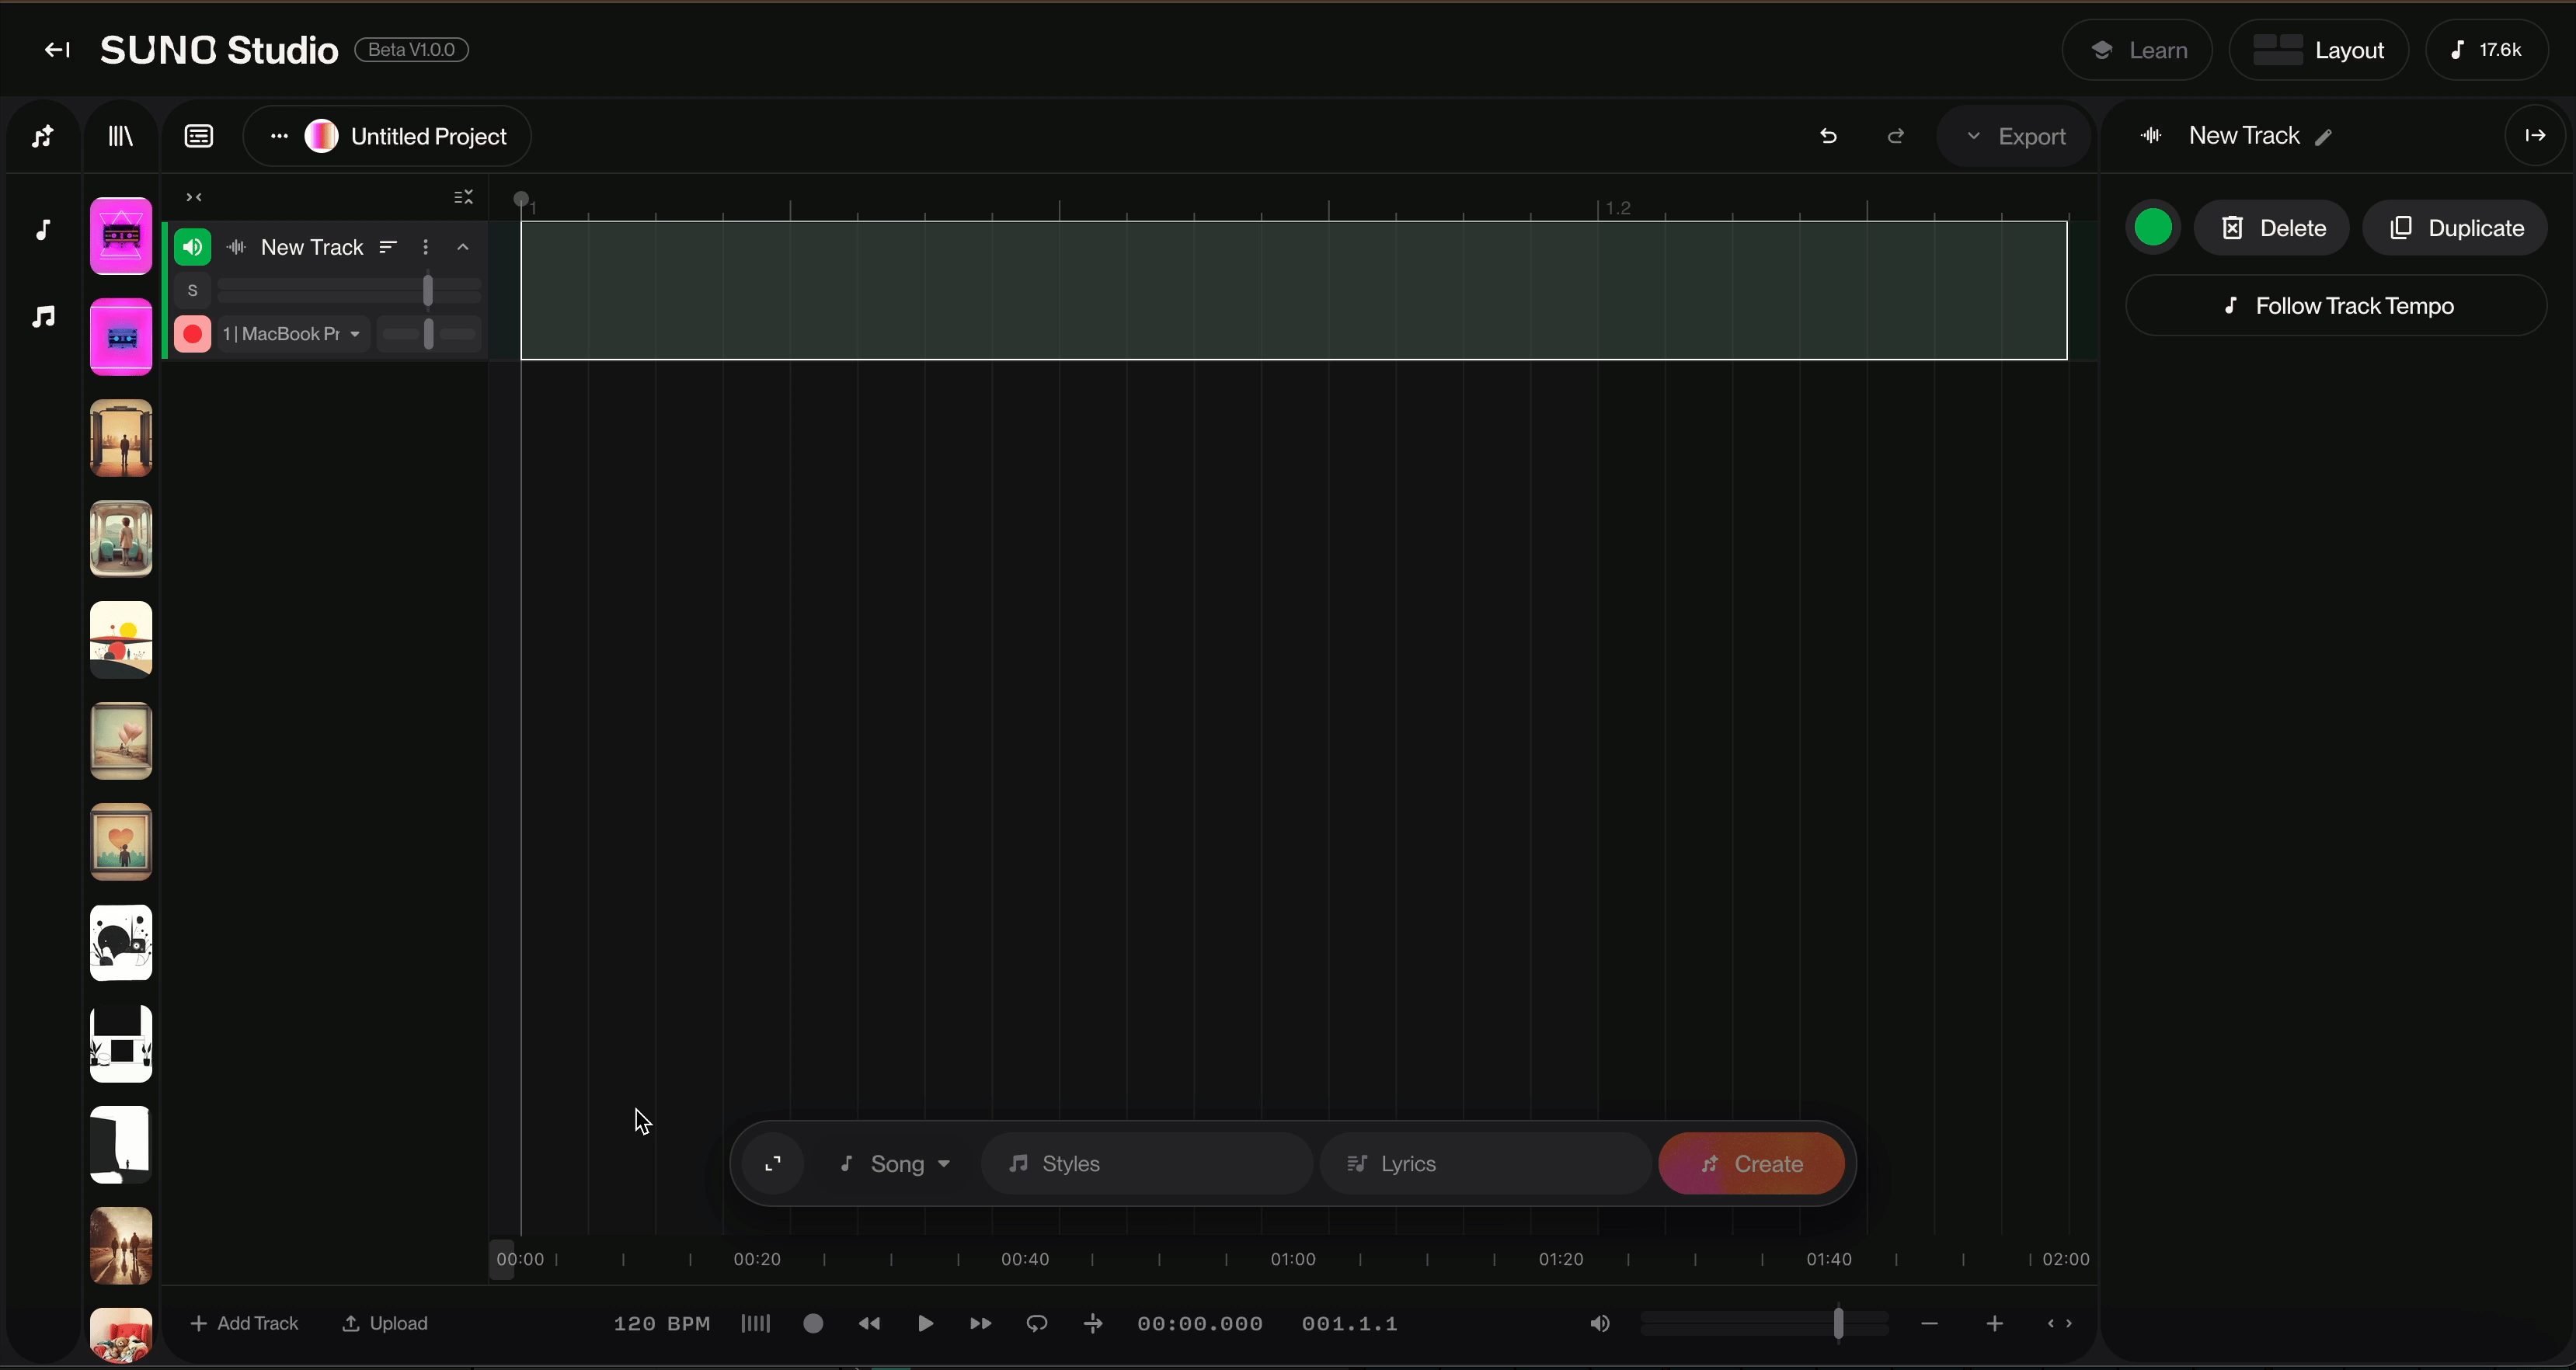Arm recording with the red track button
The width and height of the screenshot is (2576, 1370).
(193, 334)
